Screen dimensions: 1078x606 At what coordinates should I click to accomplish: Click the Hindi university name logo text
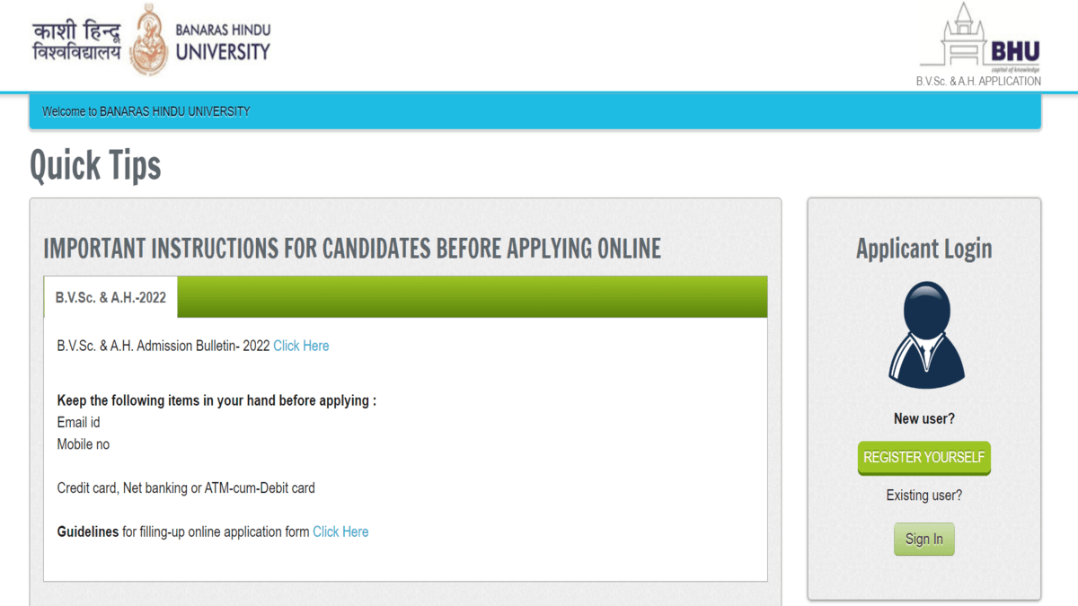(76, 41)
